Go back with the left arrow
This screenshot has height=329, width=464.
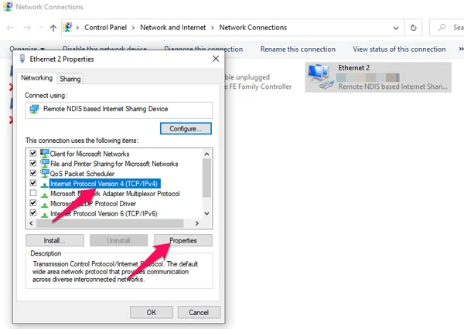[x=10, y=28]
